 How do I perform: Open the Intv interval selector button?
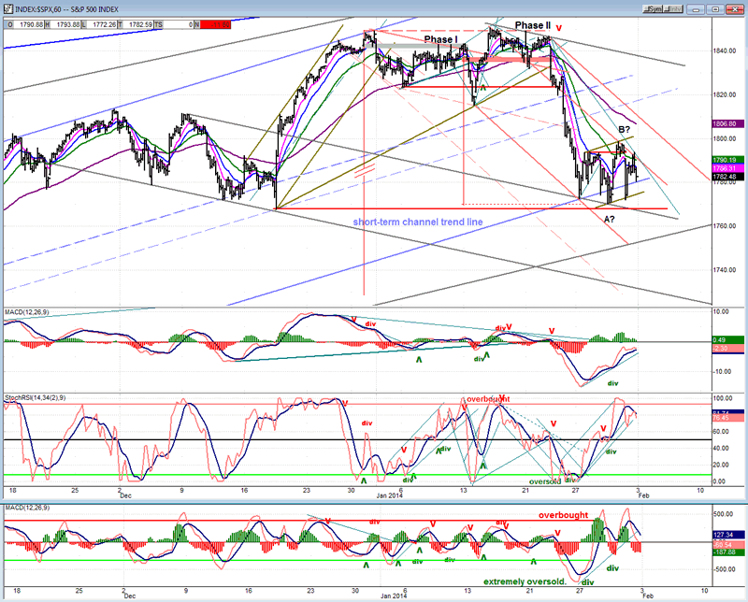click(x=673, y=9)
